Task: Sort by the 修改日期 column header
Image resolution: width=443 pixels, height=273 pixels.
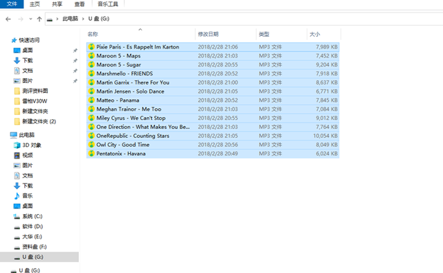Action: [208, 34]
